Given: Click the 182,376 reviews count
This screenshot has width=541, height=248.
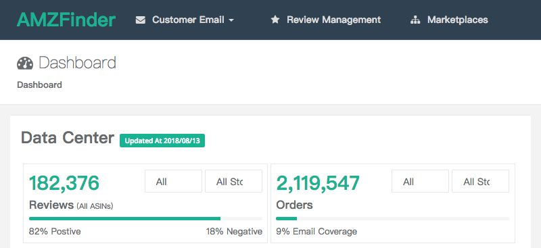Looking at the screenshot, I should 64,183.
